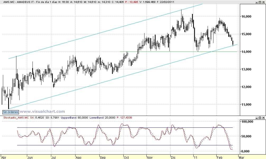Click the 'Nov' month label on time axis
Viewport: 266px width, 159px height.
pos(150,157)
